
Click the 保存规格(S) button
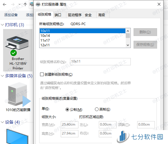[145, 45]
